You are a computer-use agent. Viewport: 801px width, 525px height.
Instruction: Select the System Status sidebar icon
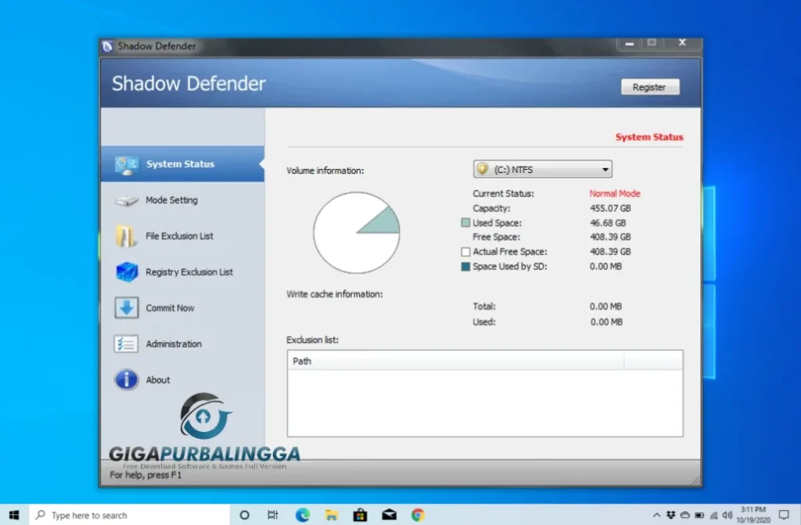(126, 164)
